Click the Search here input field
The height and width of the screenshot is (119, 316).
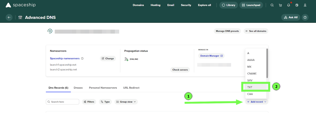63,102
